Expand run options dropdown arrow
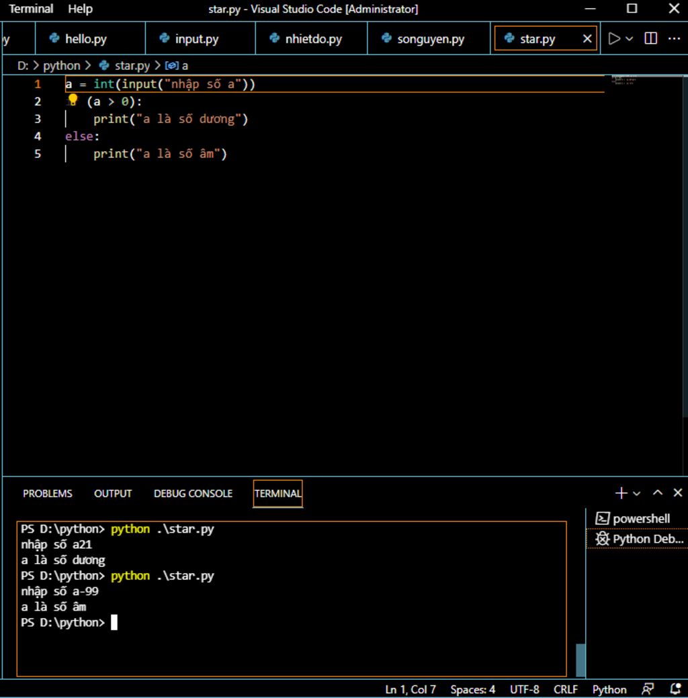This screenshot has width=688, height=698. coord(630,39)
